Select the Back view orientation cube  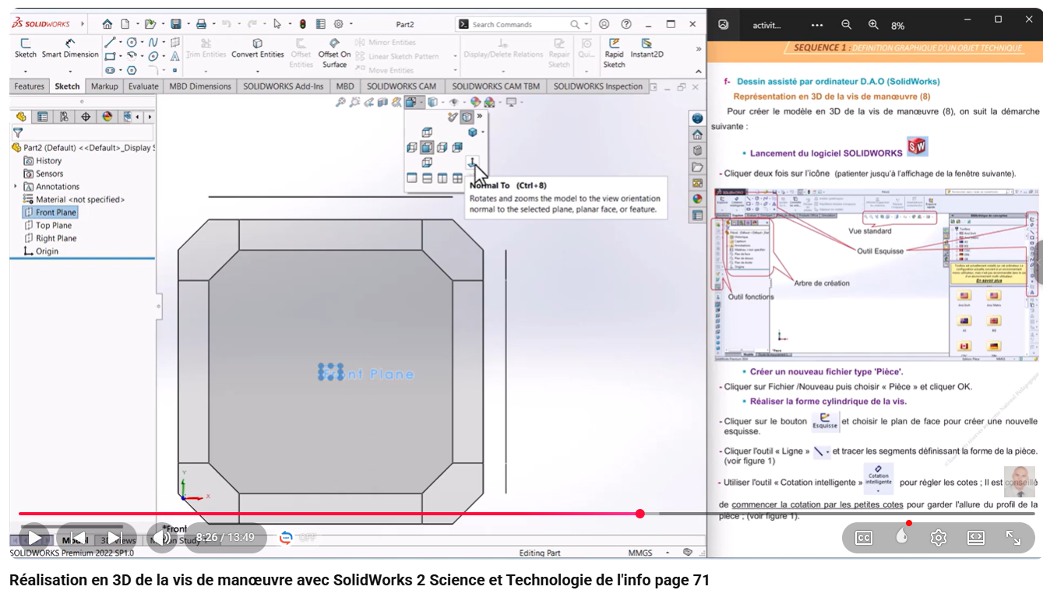click(x=458, y=147)
